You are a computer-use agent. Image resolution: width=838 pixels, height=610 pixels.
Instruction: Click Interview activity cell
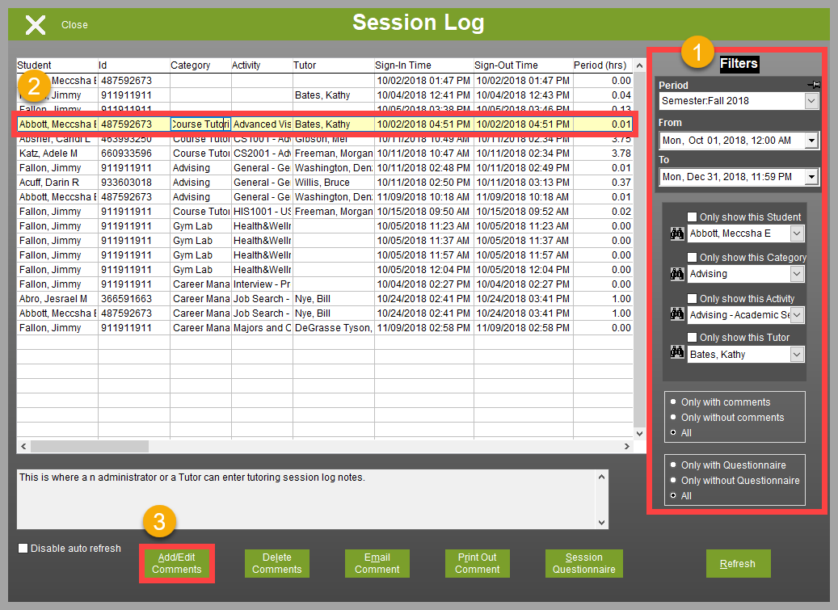click(262, 284)
